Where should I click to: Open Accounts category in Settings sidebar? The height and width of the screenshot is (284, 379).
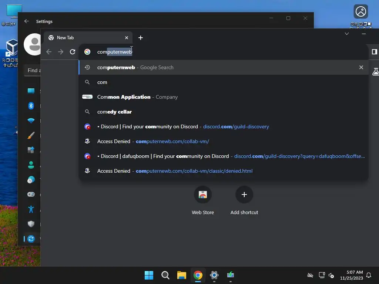(31, 165)
